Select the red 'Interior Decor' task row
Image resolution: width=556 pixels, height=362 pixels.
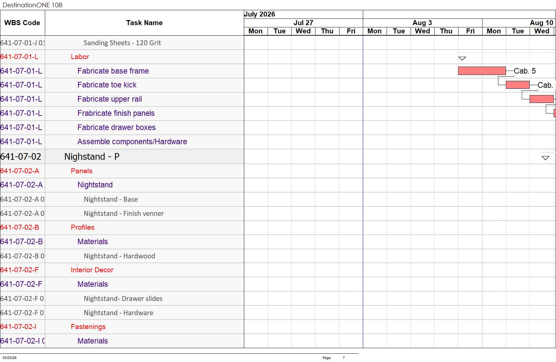tap(92, 270)
